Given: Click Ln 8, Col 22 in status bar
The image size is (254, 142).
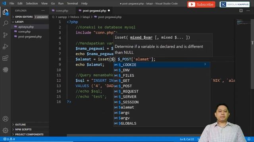Looking at the screenshot, I should pos(187,139).
